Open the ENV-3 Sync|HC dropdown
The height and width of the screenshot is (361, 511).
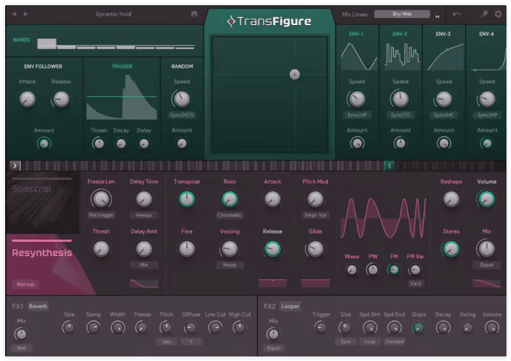(444, 115)
